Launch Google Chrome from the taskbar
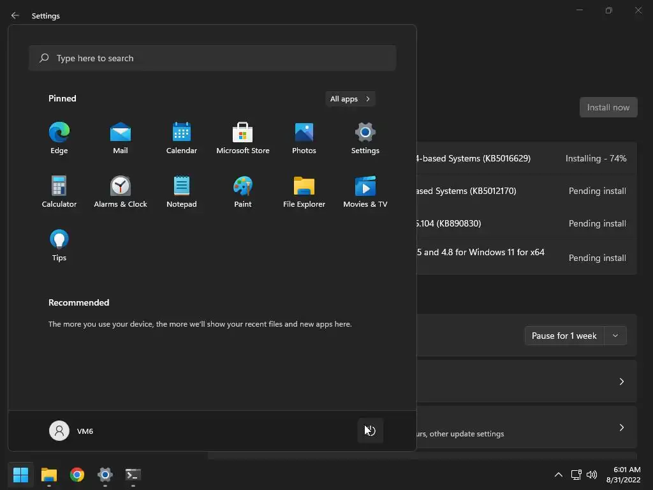653x490 pixels. pyautogui.click(x=77, y=475)
